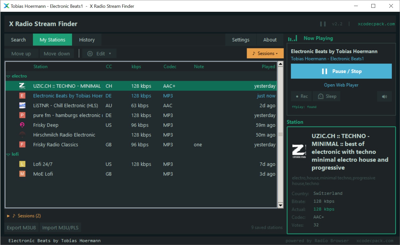
Task: Expand the Sessions (2) section
Action: tap(8, 216)
